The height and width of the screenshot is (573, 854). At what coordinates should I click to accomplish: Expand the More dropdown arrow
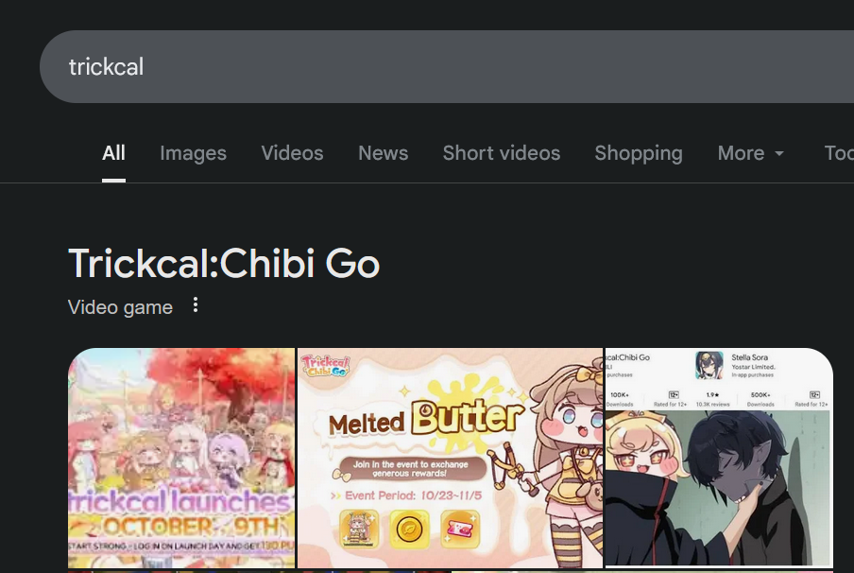click(x=779, y=154)
